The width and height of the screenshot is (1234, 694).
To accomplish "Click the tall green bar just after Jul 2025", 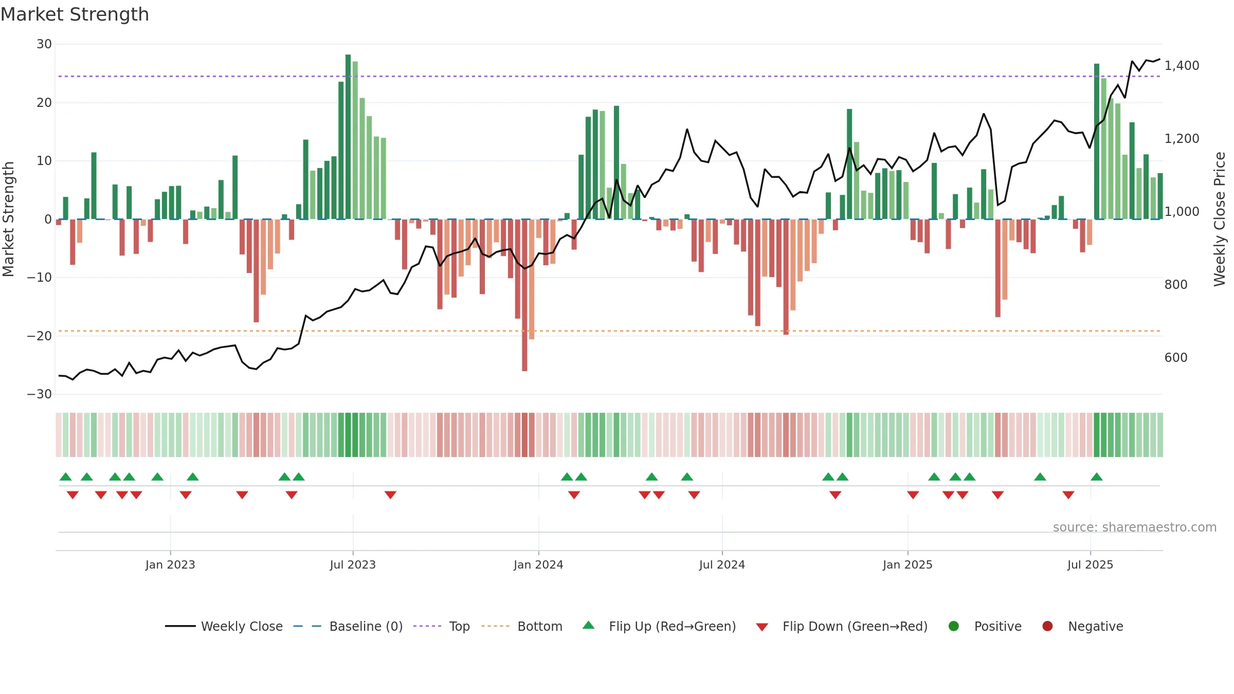I will coord(1097,141).
